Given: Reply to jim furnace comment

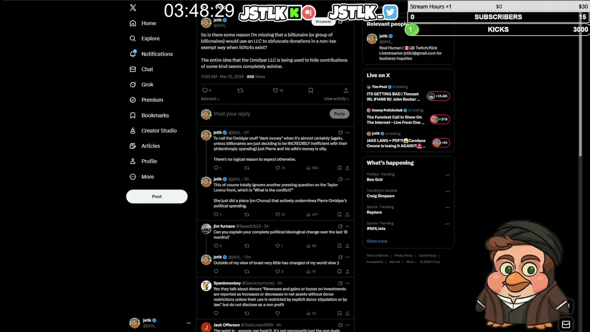Looking at the screenshot, I should tap(216, 246).
